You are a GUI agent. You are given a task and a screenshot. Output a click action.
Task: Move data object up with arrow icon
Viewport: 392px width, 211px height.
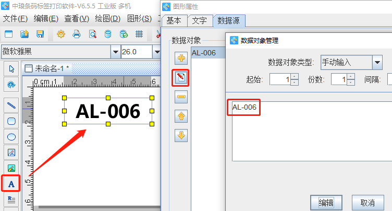point(181,116)
